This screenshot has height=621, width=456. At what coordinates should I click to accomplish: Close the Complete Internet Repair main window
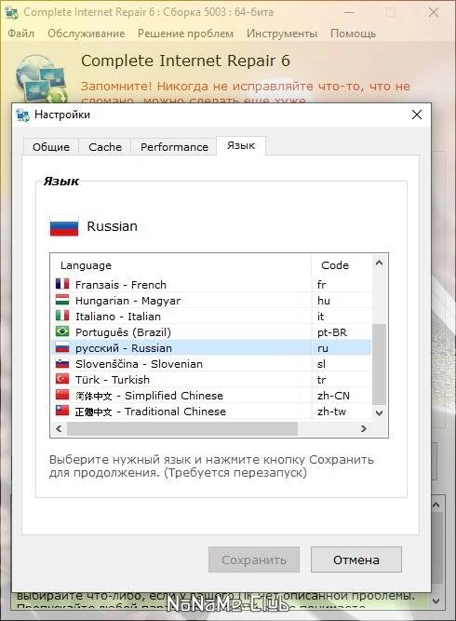[434, 12]
